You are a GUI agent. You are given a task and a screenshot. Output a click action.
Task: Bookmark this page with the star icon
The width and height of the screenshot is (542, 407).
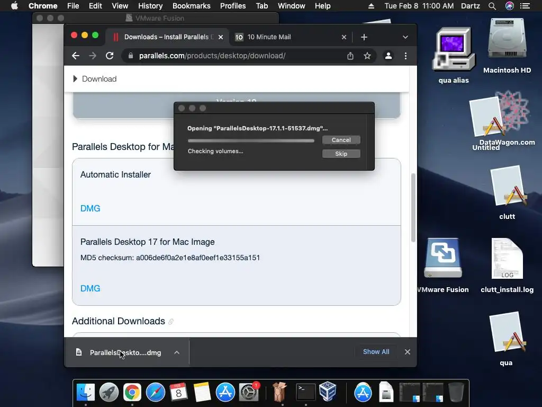click(367, 56)
